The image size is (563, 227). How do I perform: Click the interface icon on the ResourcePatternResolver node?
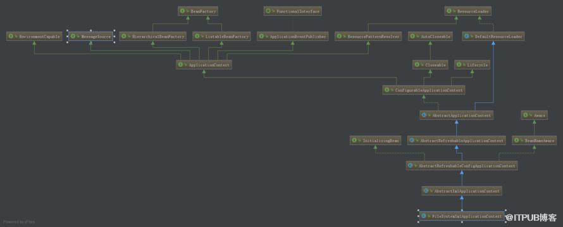[x=339, y=36]
